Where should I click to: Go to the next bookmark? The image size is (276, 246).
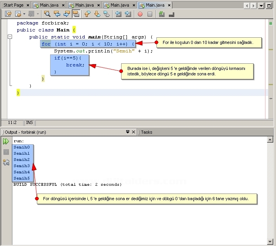click(97, 14)
